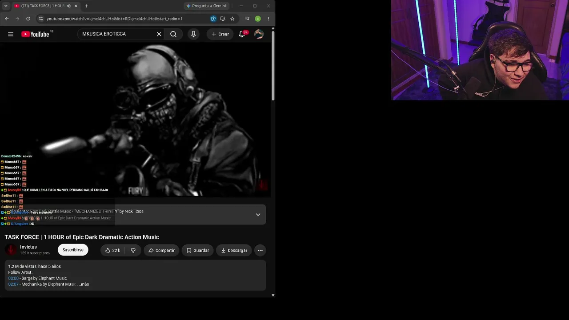Mute the TASK FORCE tab audio
569x320 pixels.
pos(68,6)
